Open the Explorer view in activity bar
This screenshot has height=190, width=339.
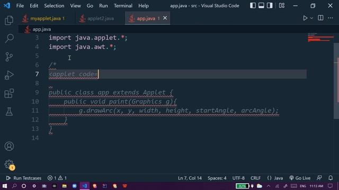(x=9, y=20)
